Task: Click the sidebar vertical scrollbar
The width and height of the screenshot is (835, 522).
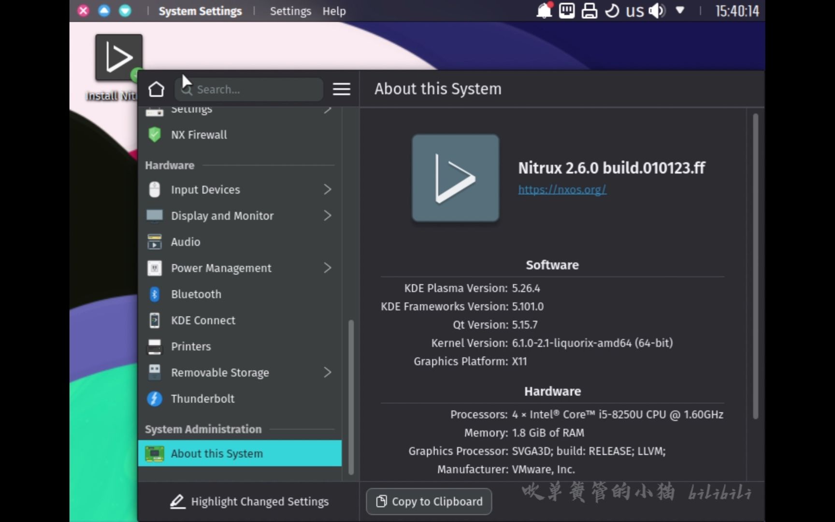Action: [x=351, y=396]
